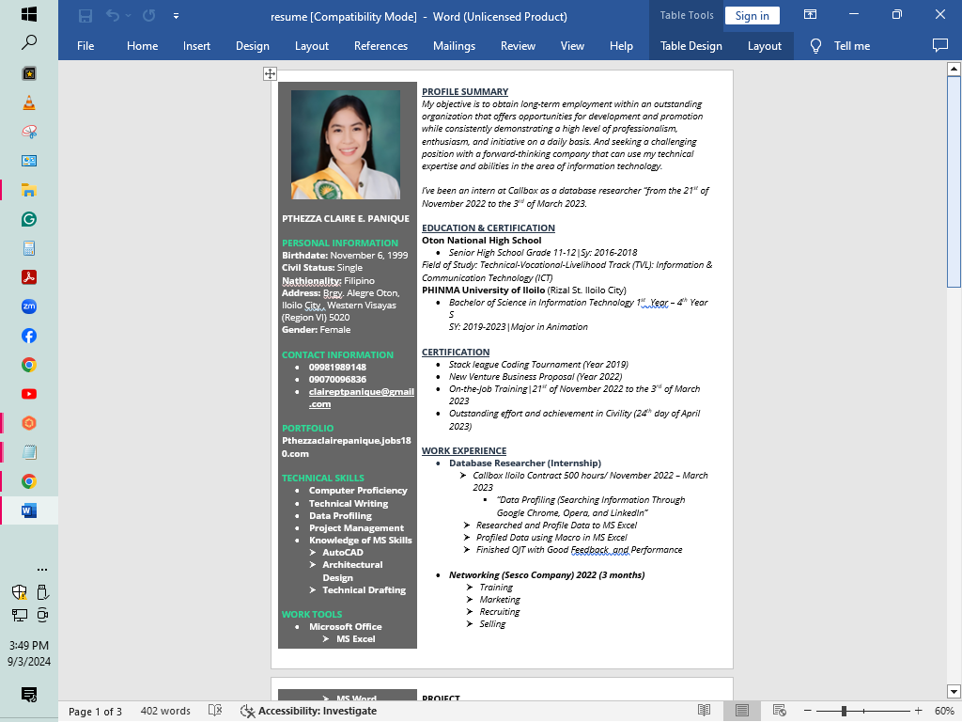Open the References ribbon tab

coord(380,45)
